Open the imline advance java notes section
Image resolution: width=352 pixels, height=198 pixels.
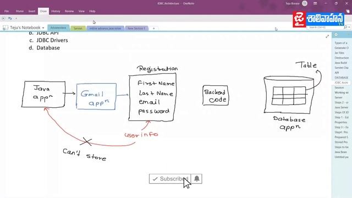coord(105,28)
